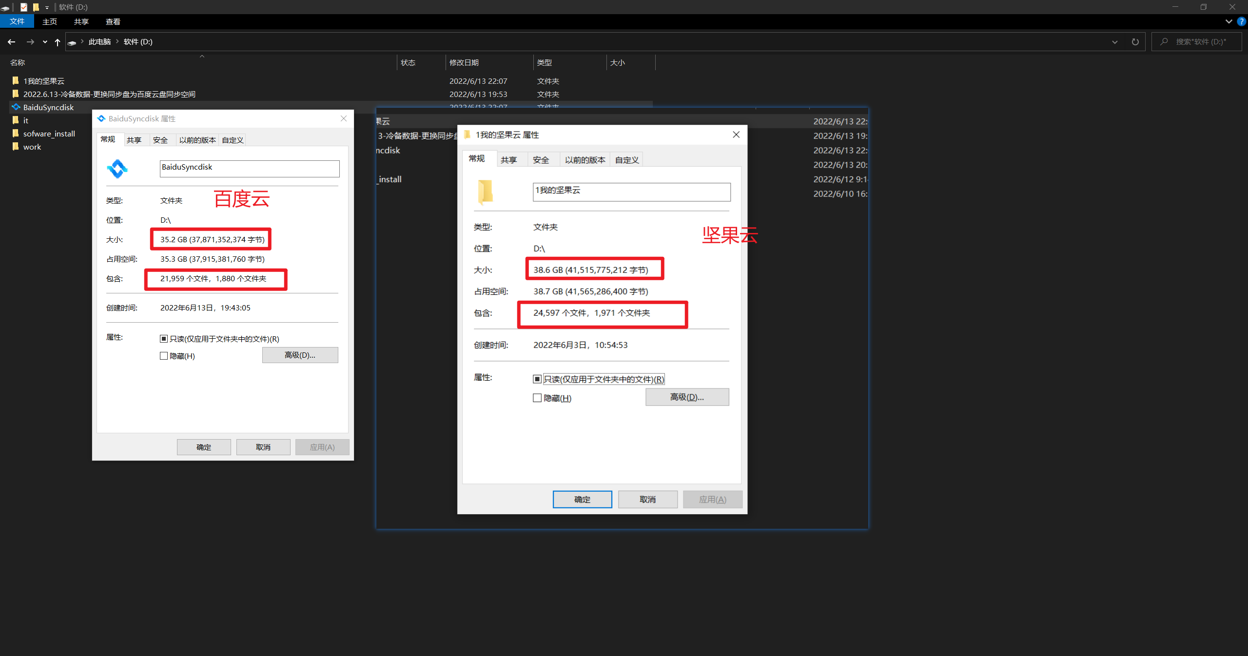Click 应用(A) in BaiduSyncdisk properties
1248x656 pixels.
(322, 447)
